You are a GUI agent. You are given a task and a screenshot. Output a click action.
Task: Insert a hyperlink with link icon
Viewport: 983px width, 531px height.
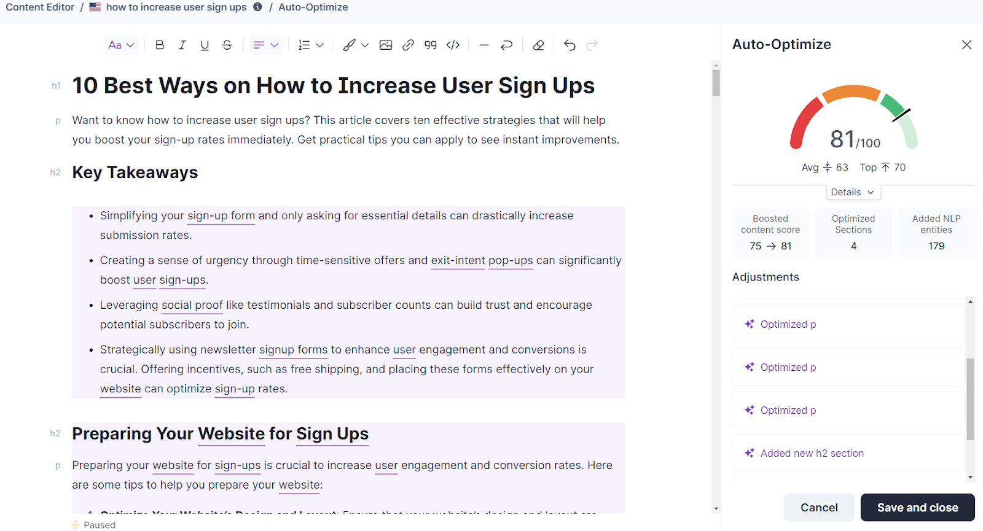408,45
